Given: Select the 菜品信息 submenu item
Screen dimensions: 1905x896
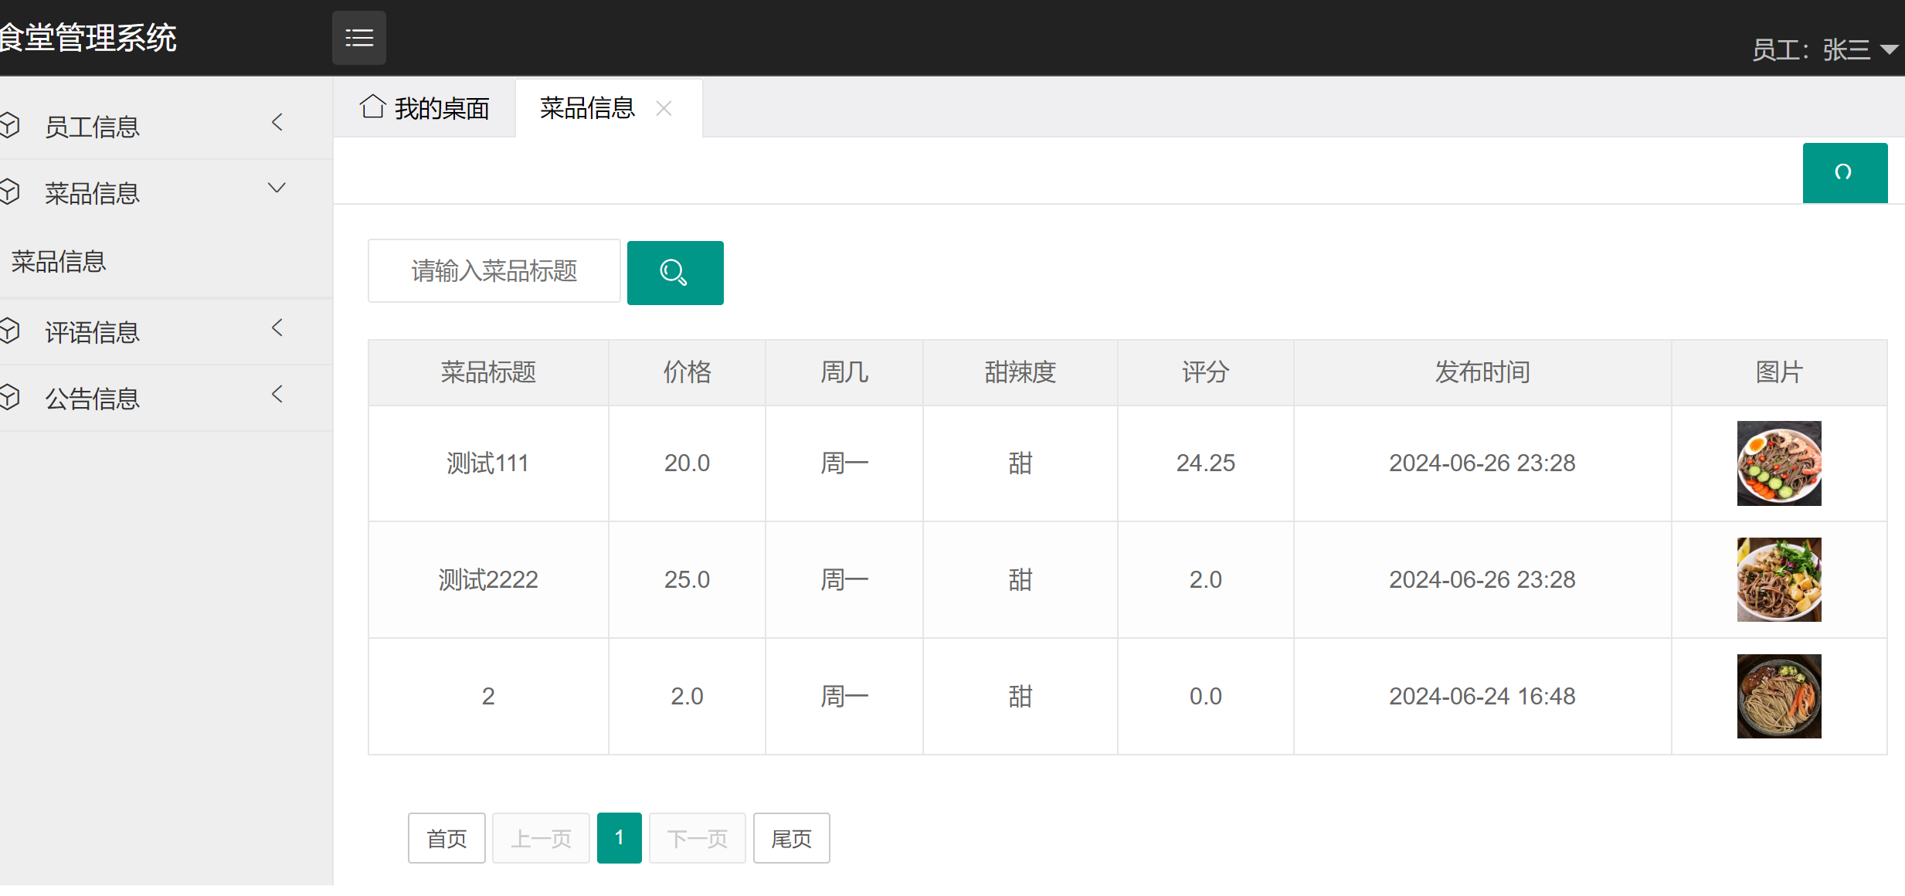Looking at the screenshot, I should pyautogui.click(x=58, y=262).
